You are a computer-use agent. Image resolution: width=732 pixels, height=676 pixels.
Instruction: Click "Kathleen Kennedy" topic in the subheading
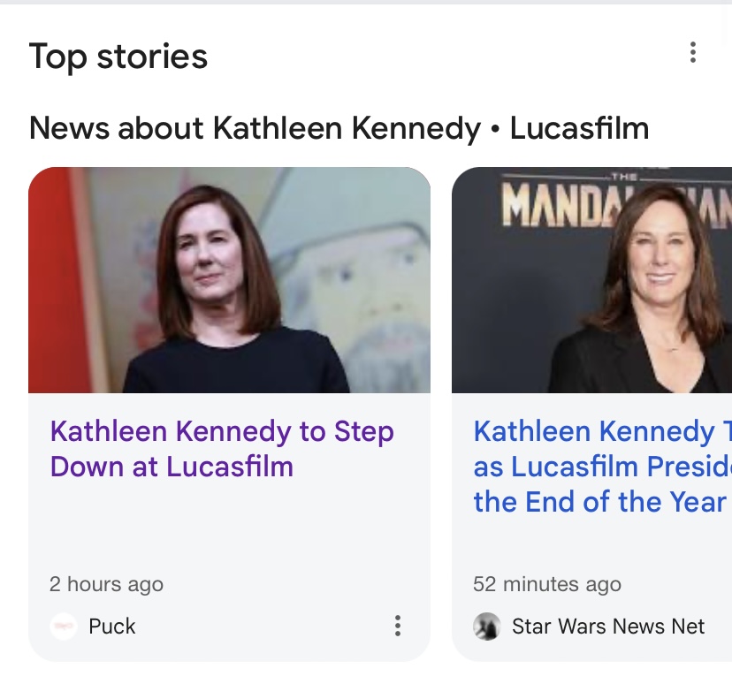coord(347,128)
